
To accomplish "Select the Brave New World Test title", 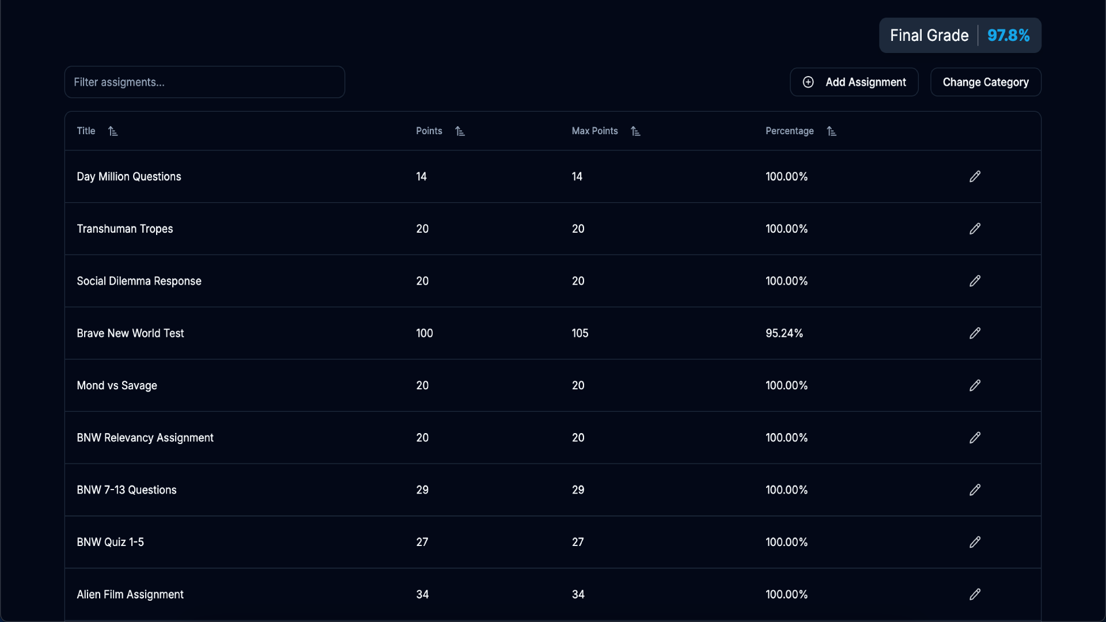I will click(130, 333).
